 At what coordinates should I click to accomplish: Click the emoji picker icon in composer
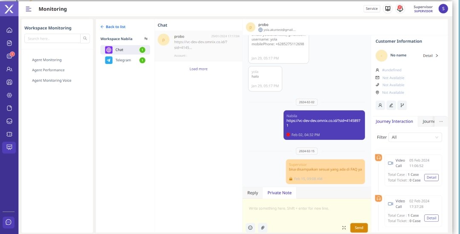pos(250,228)
